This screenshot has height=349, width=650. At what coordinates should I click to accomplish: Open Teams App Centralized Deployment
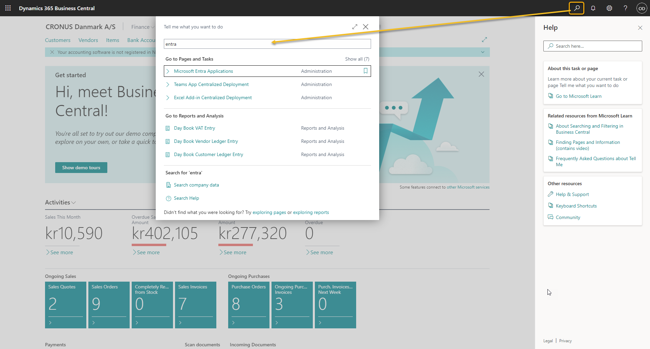211,84
